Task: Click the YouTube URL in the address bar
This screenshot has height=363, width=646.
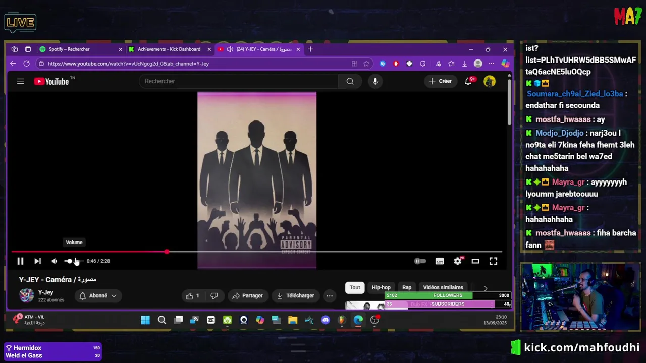Action: click(x=128, y=64)
